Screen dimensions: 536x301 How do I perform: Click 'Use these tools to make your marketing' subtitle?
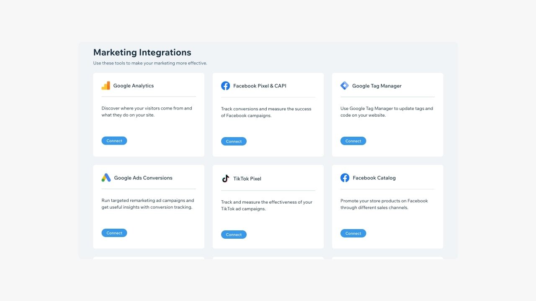150,63
